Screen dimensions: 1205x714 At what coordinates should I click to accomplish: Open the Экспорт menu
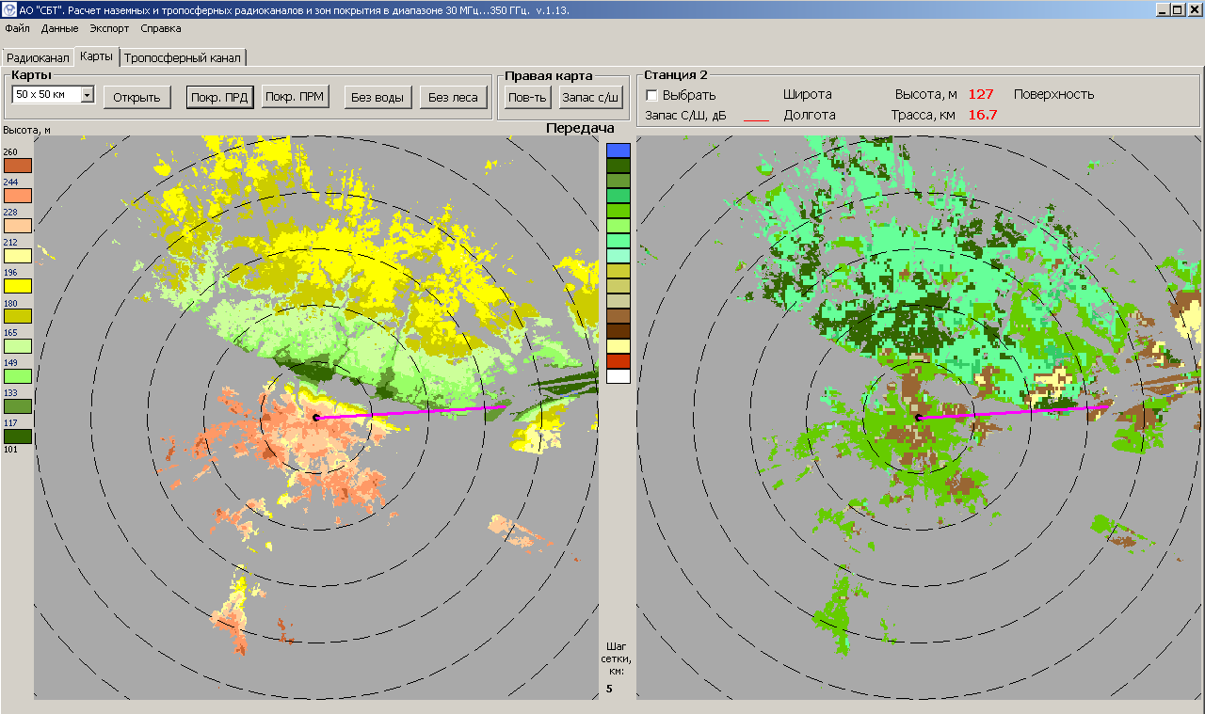[109, 28]
